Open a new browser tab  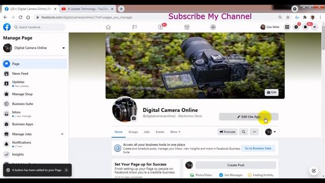[121, 9]
